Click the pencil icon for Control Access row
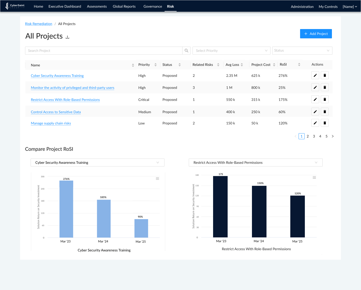Viewport: 361px width, 290px height. (315, 112)
